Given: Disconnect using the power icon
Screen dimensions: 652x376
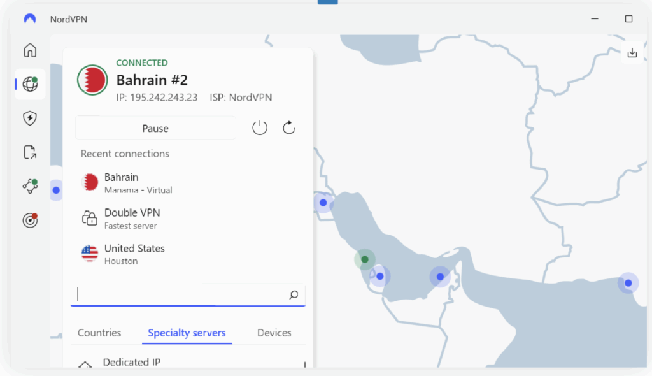Looking at the screenshot, I should [260, 128].
